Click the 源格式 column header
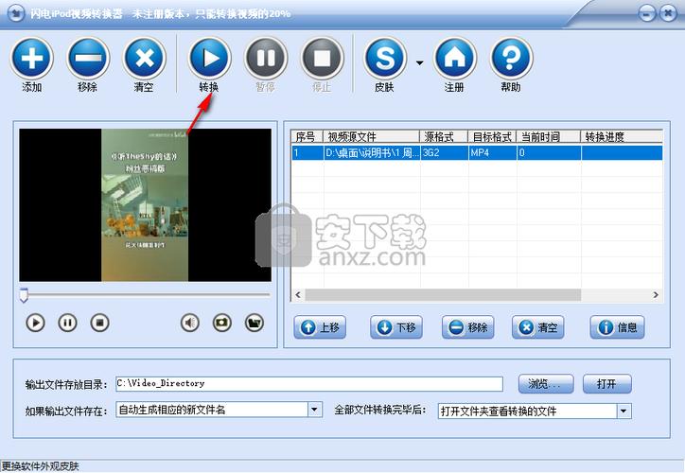Viewport: 685px width, 473px height. (x=444, y=137)
